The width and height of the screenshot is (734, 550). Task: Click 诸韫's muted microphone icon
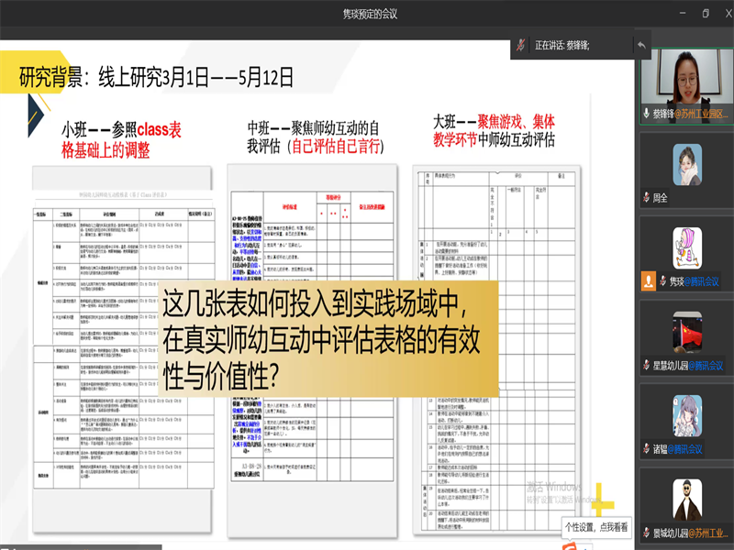[x=647, y=449]
